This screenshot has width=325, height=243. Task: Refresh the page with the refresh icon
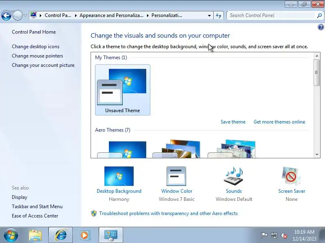219,15
